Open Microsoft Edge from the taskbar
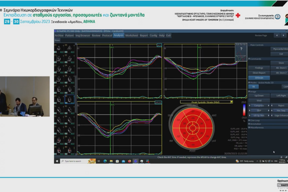The height and width of the screenshot is (192, 288). coord(105,161)
